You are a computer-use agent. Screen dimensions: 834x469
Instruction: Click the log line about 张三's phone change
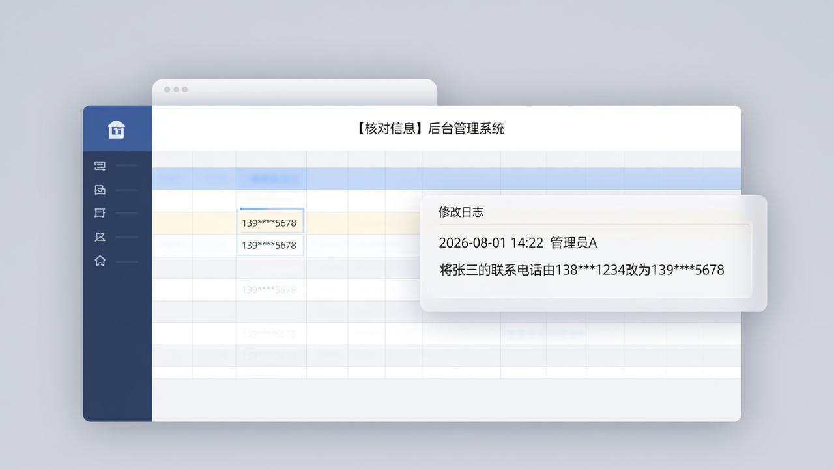[582, 270]
